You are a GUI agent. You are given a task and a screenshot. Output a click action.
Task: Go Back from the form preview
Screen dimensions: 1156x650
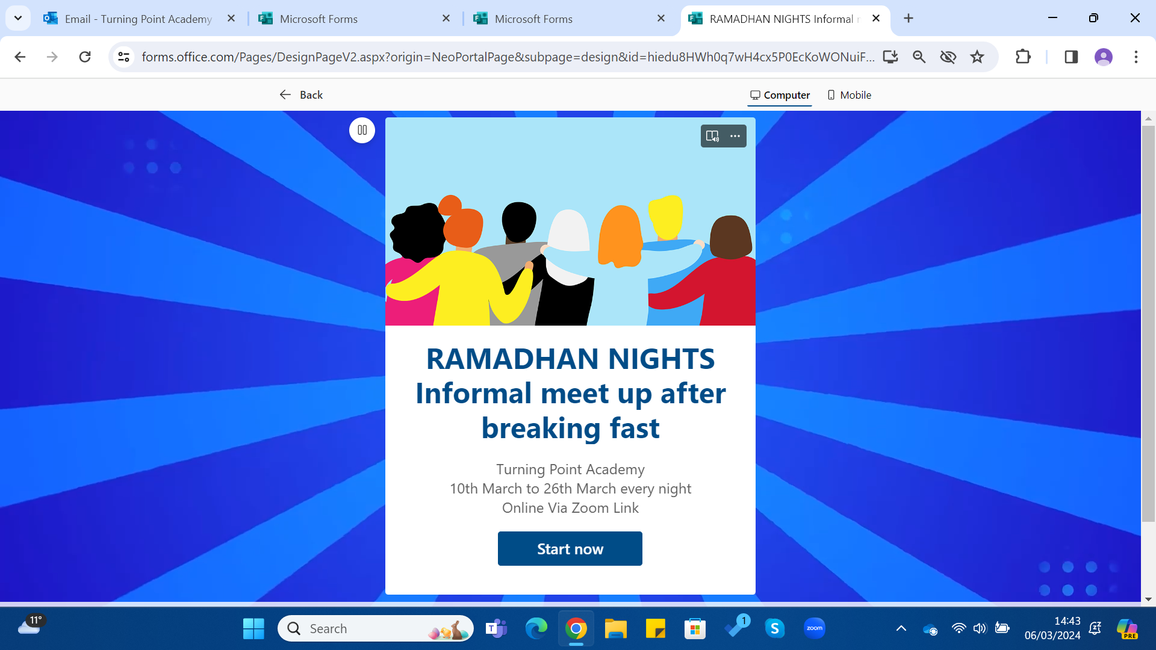coord(301,94)
